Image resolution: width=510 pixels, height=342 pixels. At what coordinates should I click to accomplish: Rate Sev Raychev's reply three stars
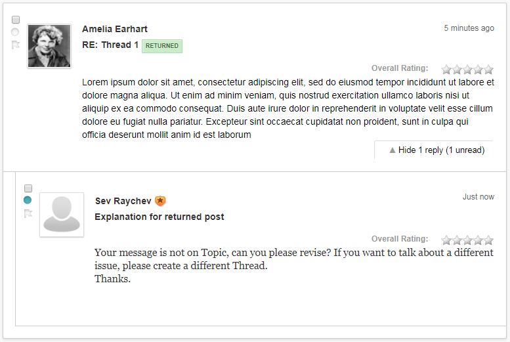pos(467,240)
